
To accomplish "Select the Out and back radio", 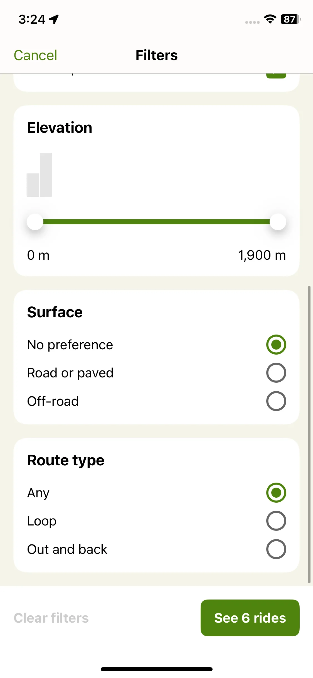I will pos(276,549).
